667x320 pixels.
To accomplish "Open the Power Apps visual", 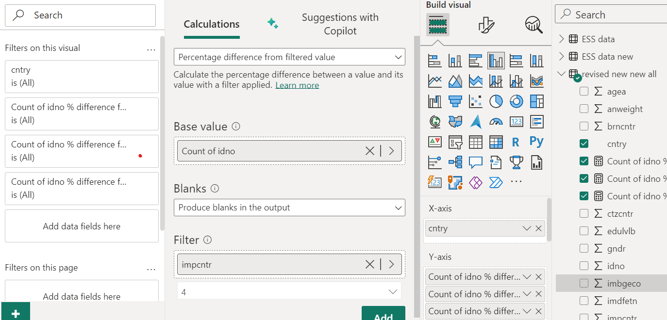I will click(x=475, y=183).
